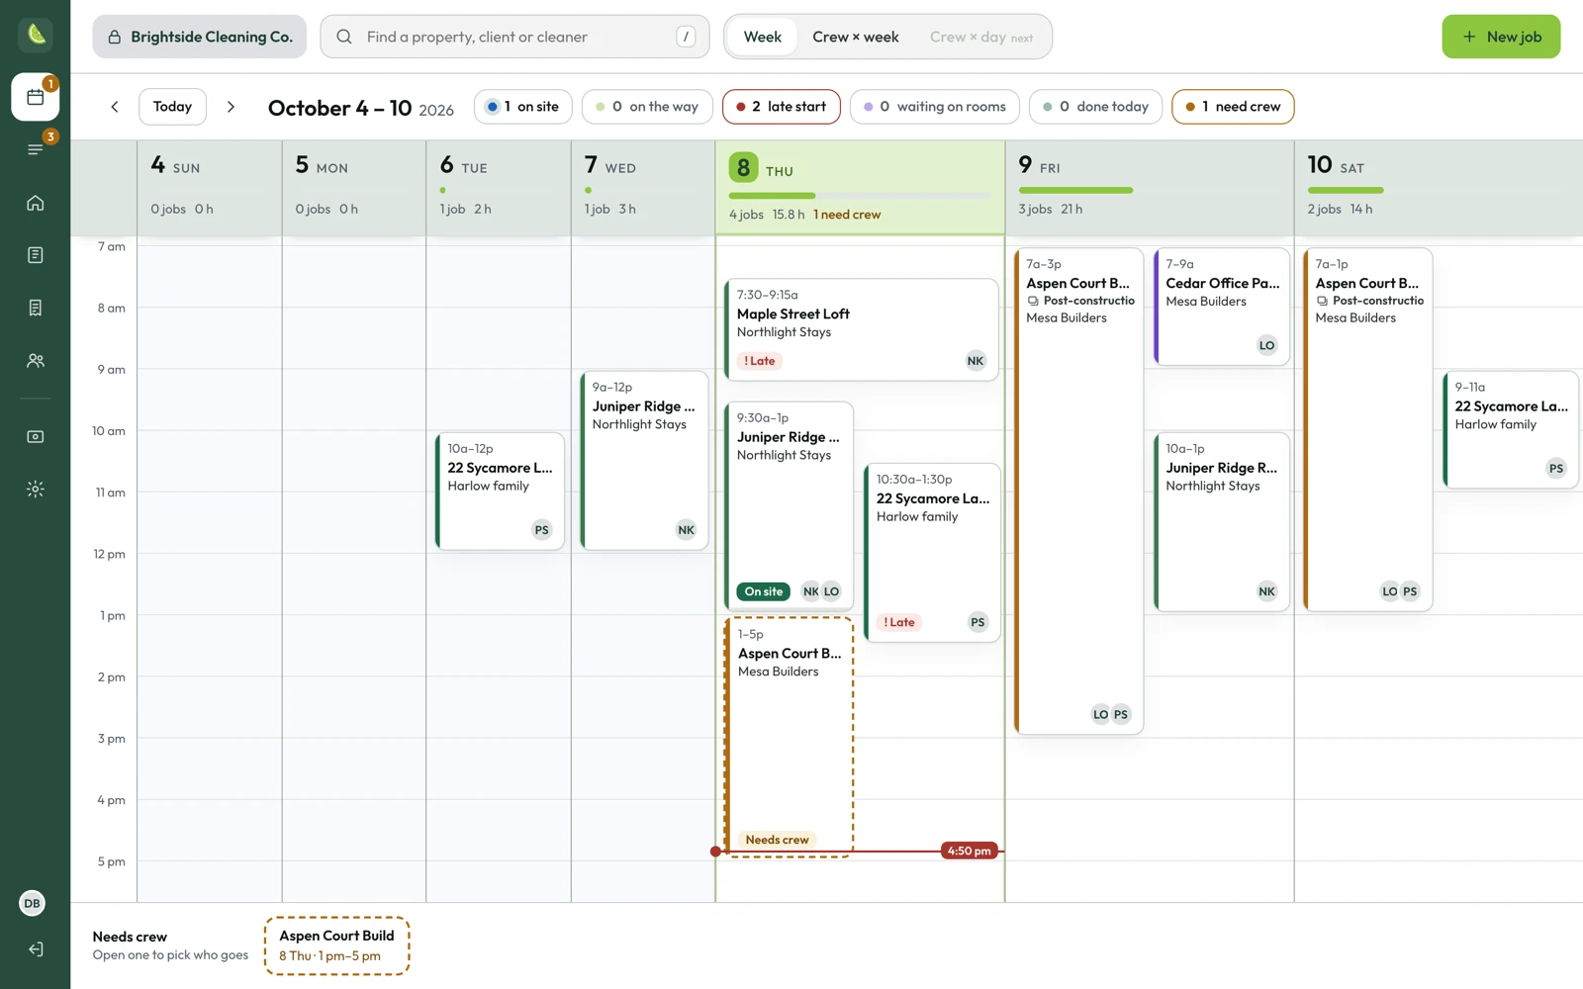1583x989 pixels.
Task: Open the Aspen Court Build needs-crew chip
Action: (x=337, y=945)
